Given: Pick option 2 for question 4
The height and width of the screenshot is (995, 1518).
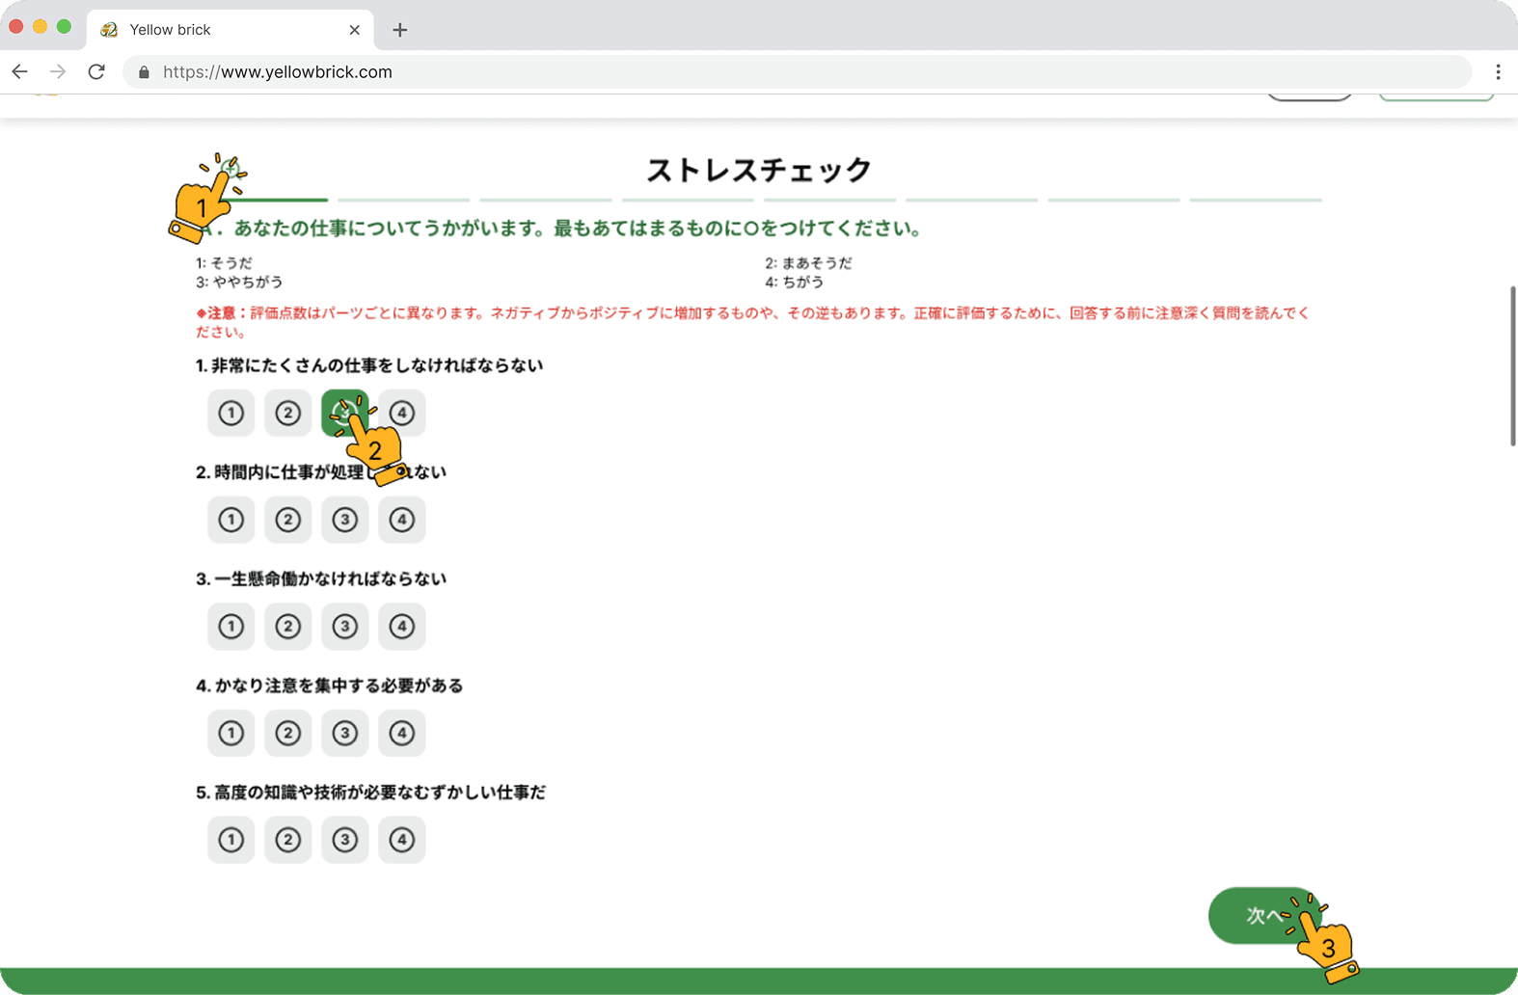Looking at the screenshot, I should coord(287,733).
